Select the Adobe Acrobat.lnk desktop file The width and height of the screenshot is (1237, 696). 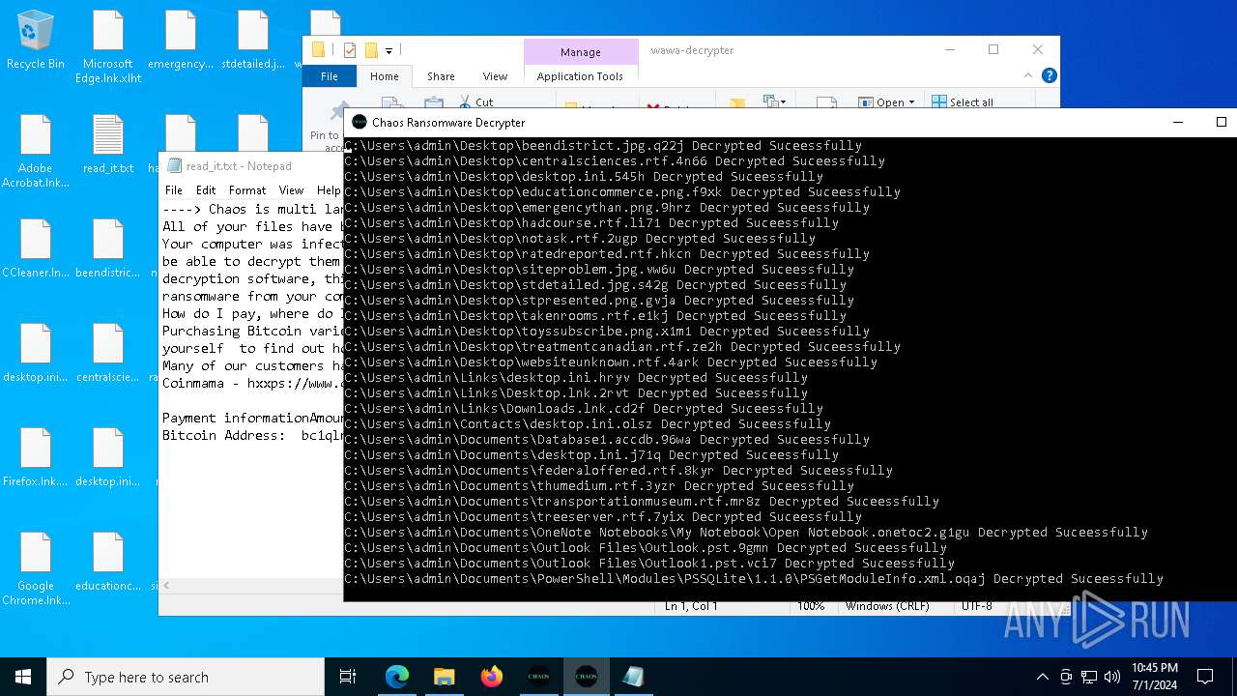point(36,152)
